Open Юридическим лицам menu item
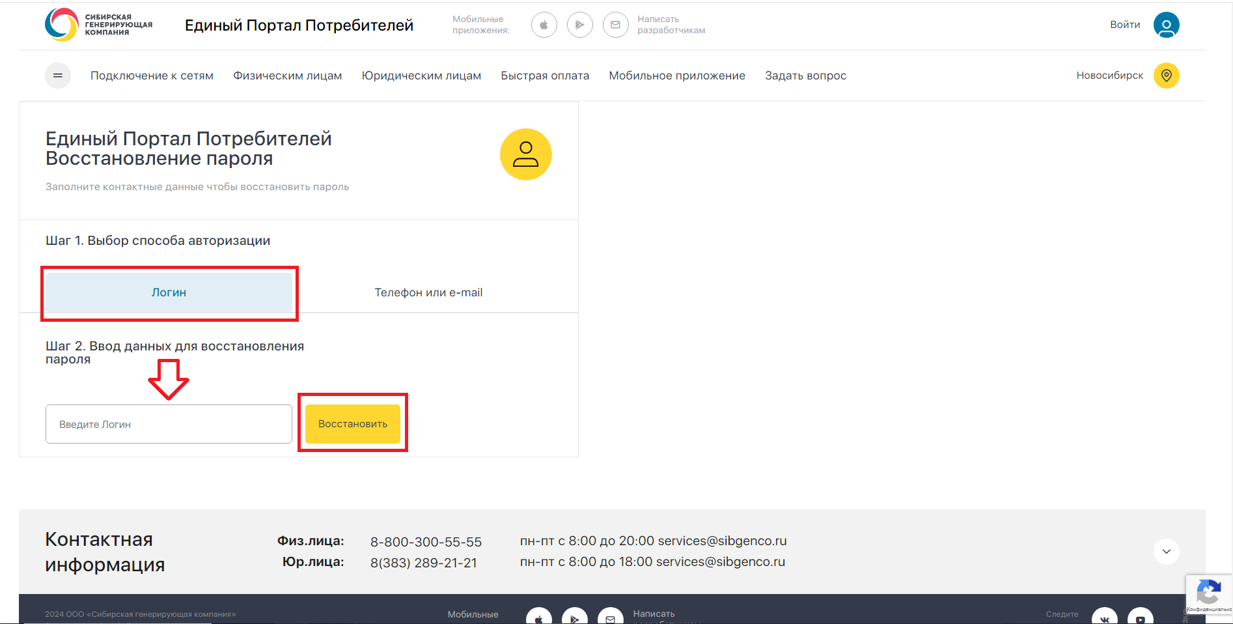The image size is (1233, 624). point(421,76)
